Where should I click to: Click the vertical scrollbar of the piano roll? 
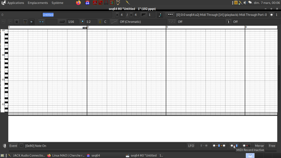tap(279, 77)
